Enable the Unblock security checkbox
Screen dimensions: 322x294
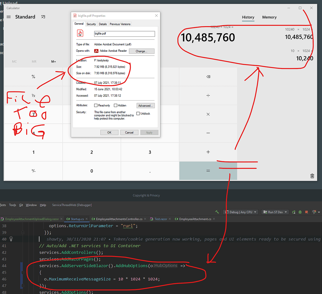tap(138, 113)
